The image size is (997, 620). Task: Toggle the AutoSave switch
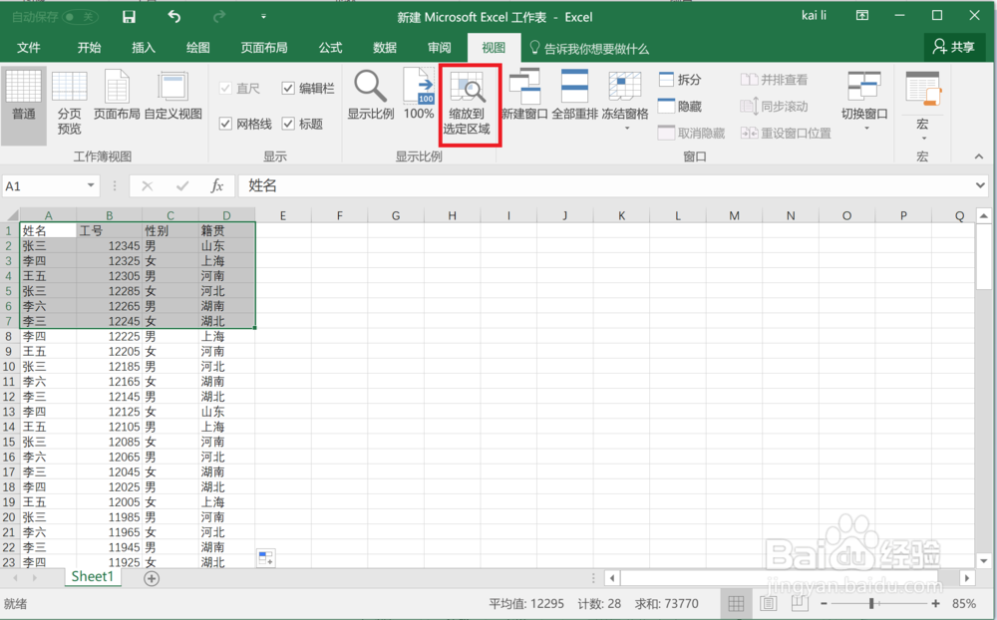[80, 17]
